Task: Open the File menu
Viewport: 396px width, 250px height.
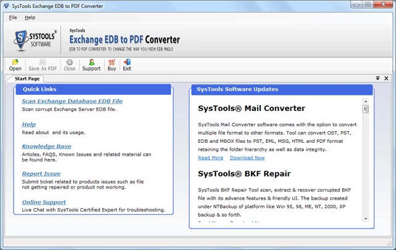Action: tap(13, 17)
